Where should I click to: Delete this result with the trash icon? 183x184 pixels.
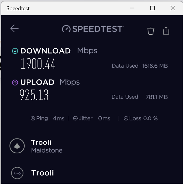[x=150, y=31]
